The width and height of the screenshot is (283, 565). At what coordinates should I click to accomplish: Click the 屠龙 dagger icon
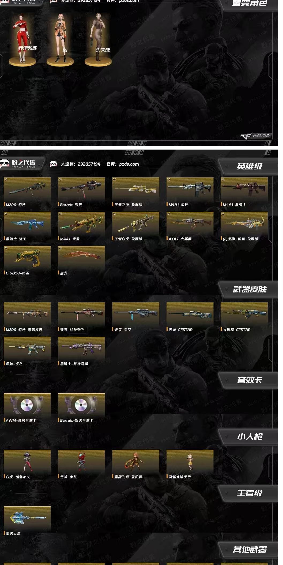pos(81,258)
